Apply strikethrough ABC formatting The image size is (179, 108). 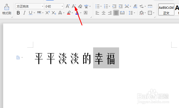click(x=39, y=13)
